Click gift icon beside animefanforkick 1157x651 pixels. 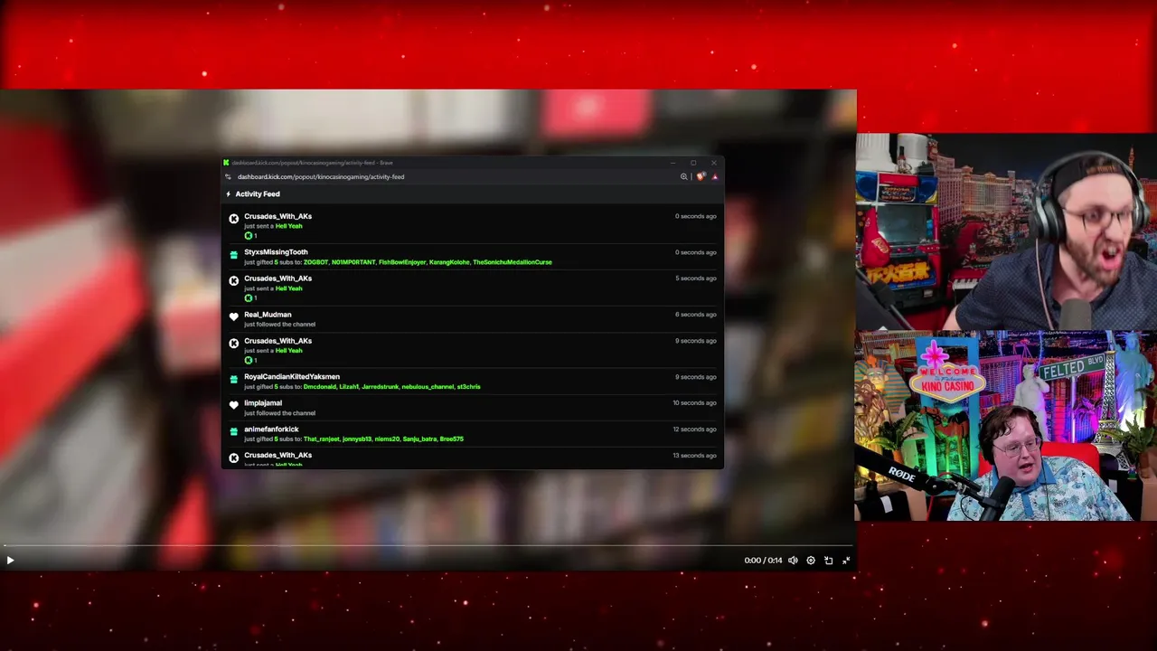coord(233,431)
